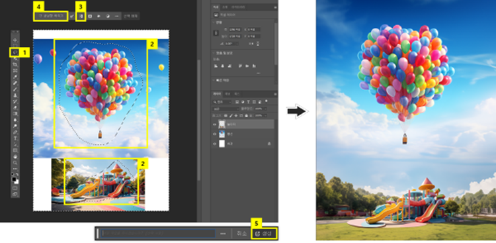
Task: Switch to the Libraries tab
Action: click(238, 7)
